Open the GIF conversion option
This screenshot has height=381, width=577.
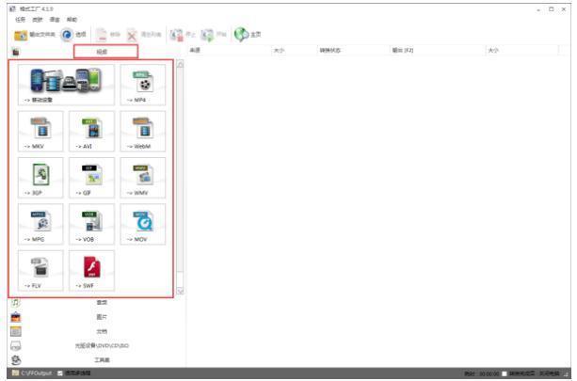[91, 177]
